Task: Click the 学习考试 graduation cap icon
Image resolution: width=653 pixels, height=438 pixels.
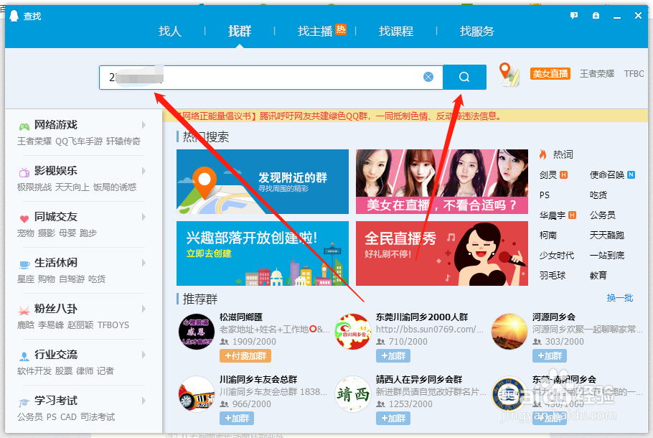Action: pos(24,402)
